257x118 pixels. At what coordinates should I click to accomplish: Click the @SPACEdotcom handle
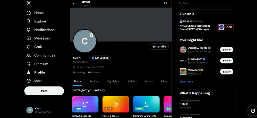click(197, 63)
